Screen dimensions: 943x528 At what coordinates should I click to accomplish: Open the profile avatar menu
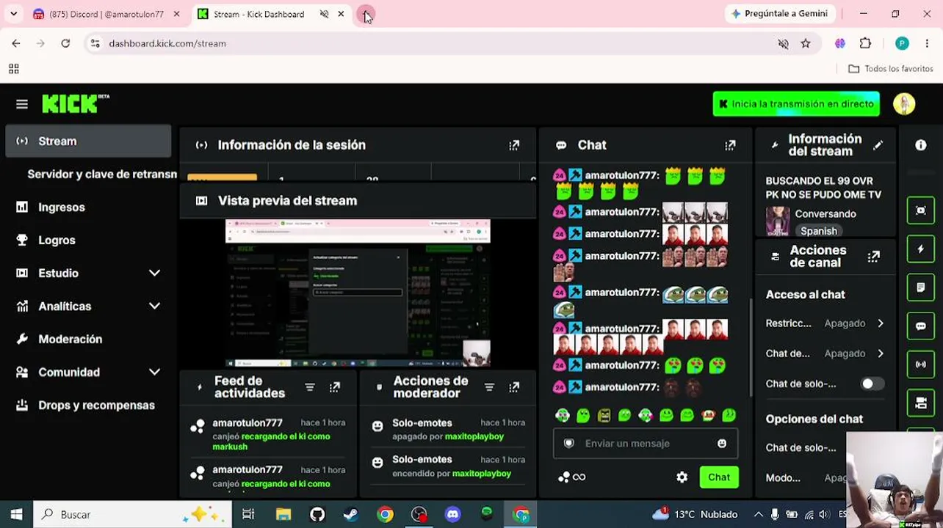(x=904, y=104)
